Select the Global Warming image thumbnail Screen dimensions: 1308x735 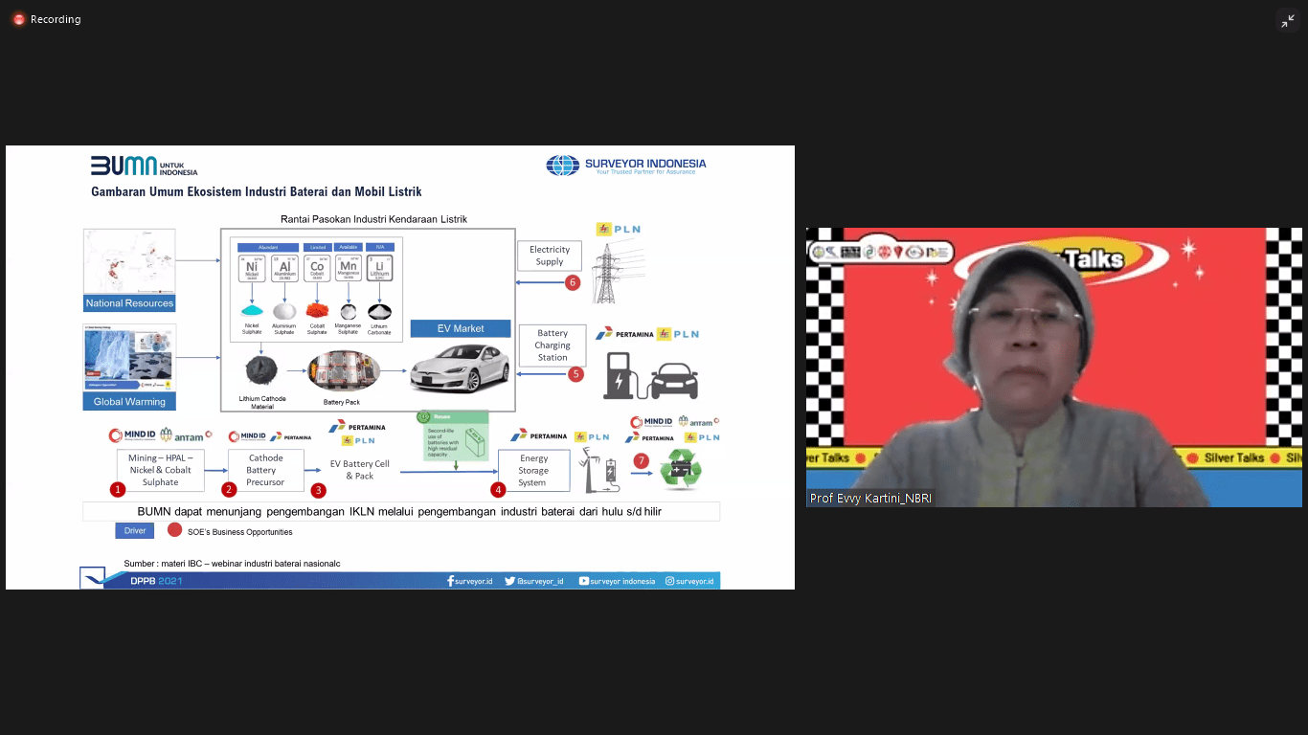129,358
